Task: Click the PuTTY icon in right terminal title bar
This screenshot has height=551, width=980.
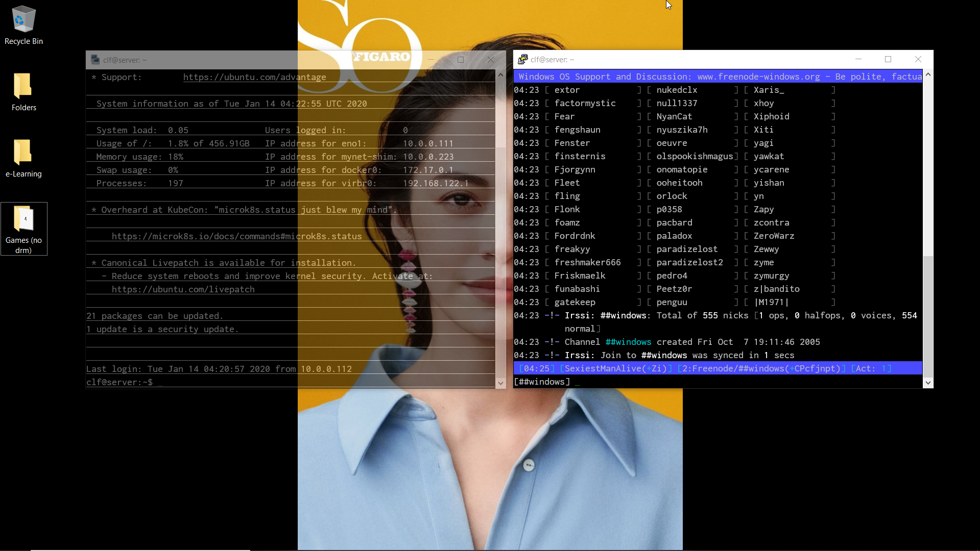Action: (522, 59)
